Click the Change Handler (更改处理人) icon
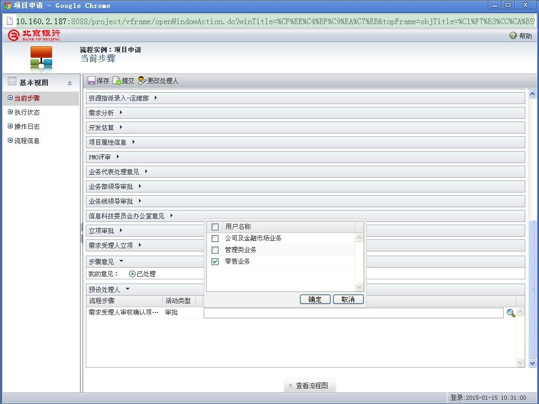This screenshot has height=404, width=539. (142, 80)
